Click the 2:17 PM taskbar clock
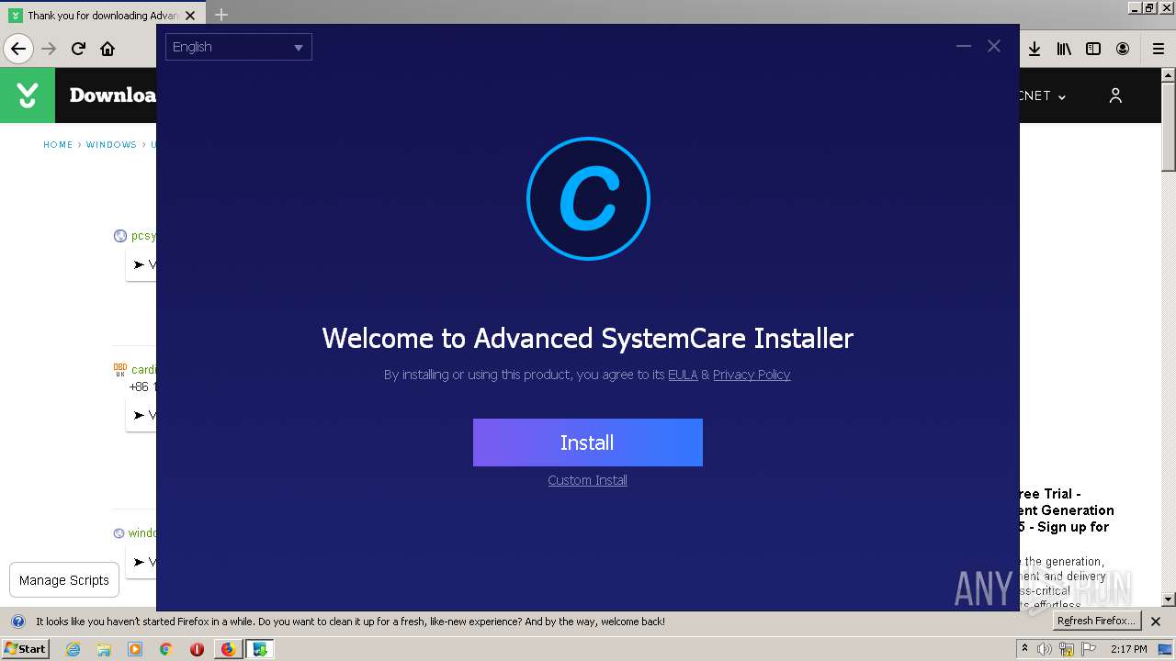The image size is (1176, 661). click(x=1128, y=649)
